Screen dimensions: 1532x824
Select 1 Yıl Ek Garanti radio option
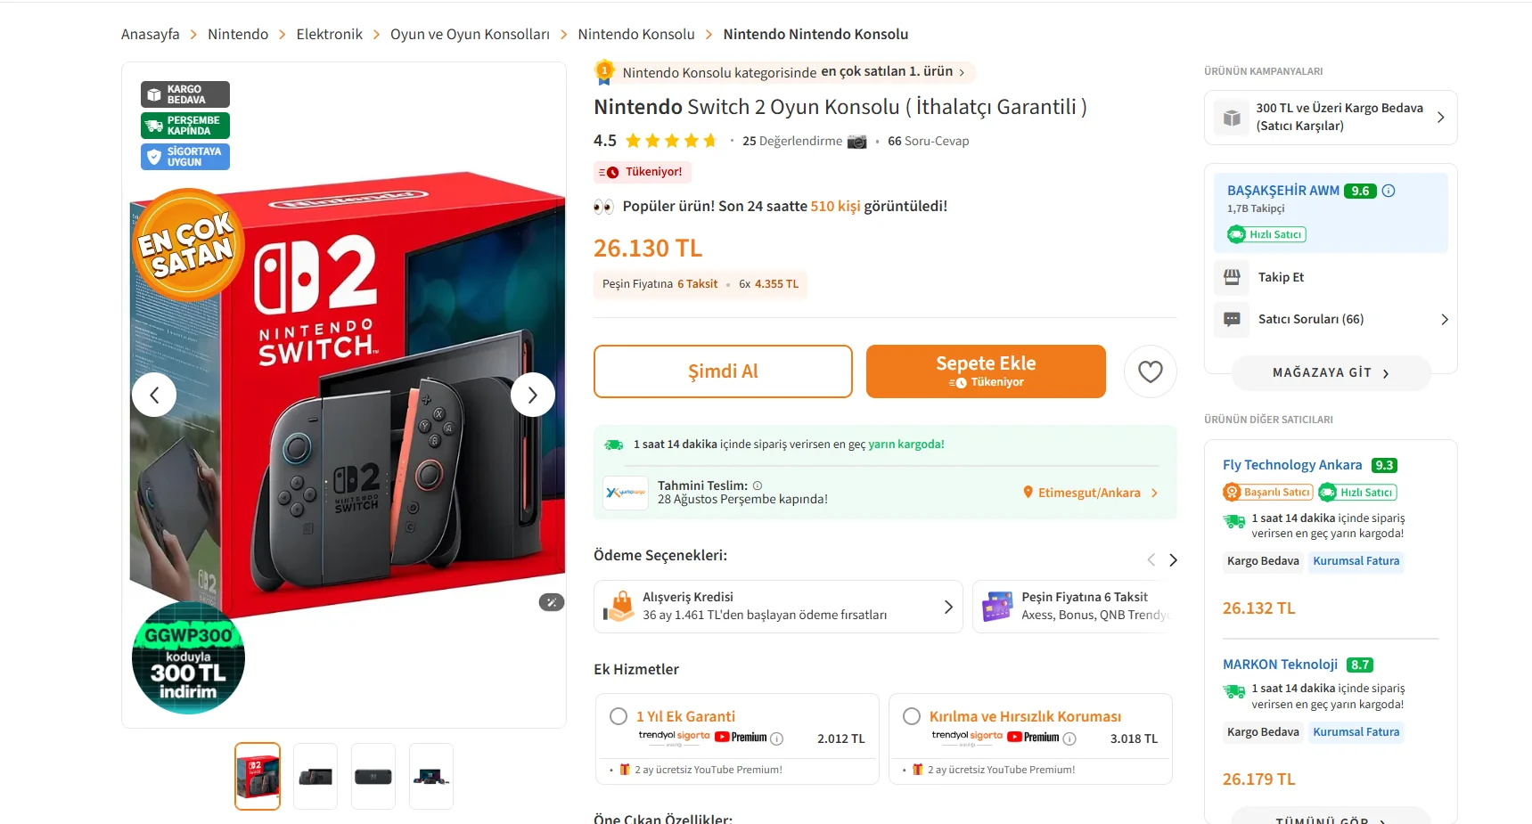pyautogui.click(x=619, y=716)
